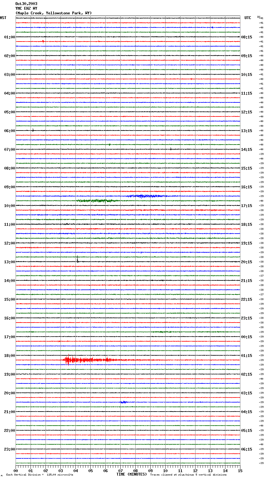Click the 06:15 UTC label

pyautogui.click(x=247, y=449)
